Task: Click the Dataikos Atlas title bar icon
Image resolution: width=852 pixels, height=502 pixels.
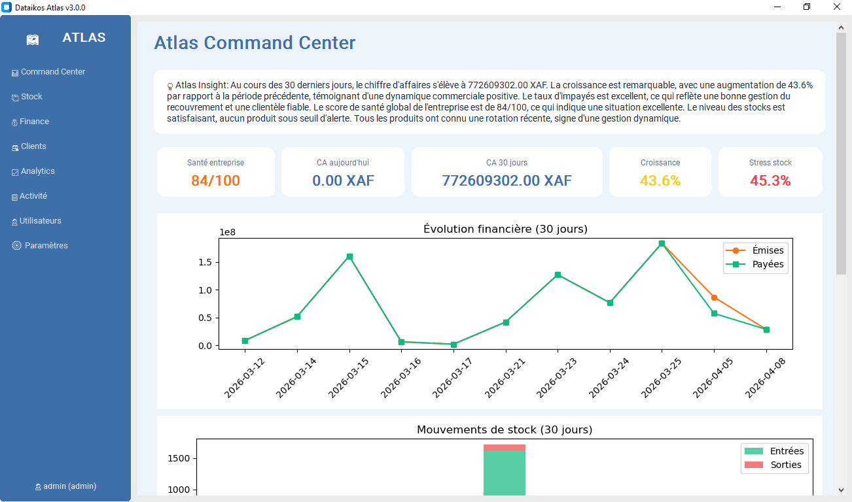Action: (x=7, y=7)
